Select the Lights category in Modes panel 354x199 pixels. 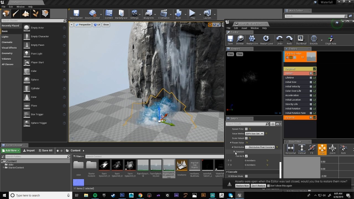[5, 37]
